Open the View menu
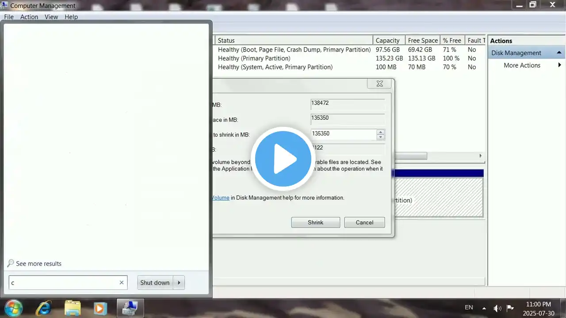Image resolution: width=566 pixels, height=318 pixels. (x=51, y=17)
